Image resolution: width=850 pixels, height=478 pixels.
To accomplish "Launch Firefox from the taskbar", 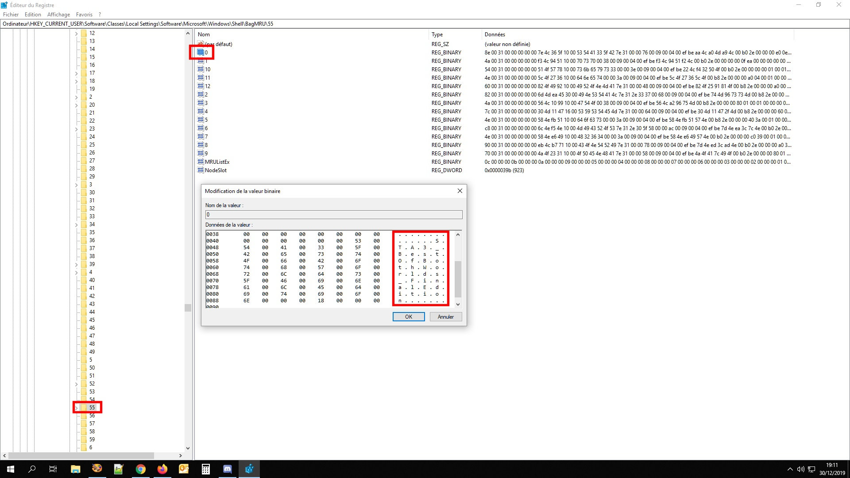I will [162, 469].
